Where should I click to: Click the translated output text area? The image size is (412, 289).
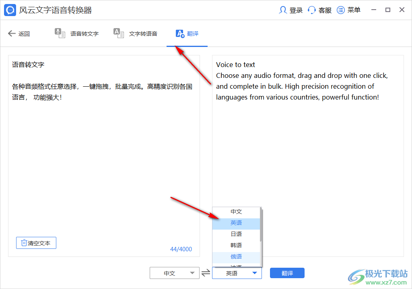pos(308,156)
